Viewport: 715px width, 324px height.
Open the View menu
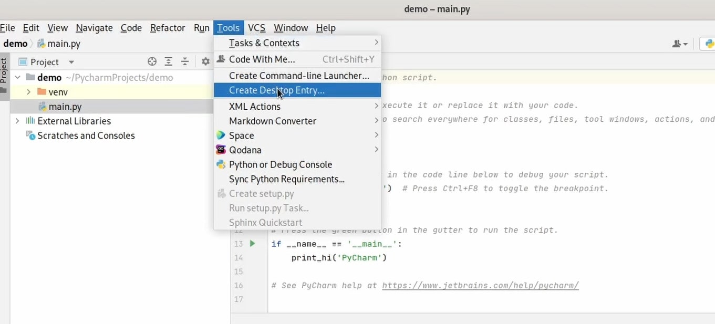pos(57,28)
